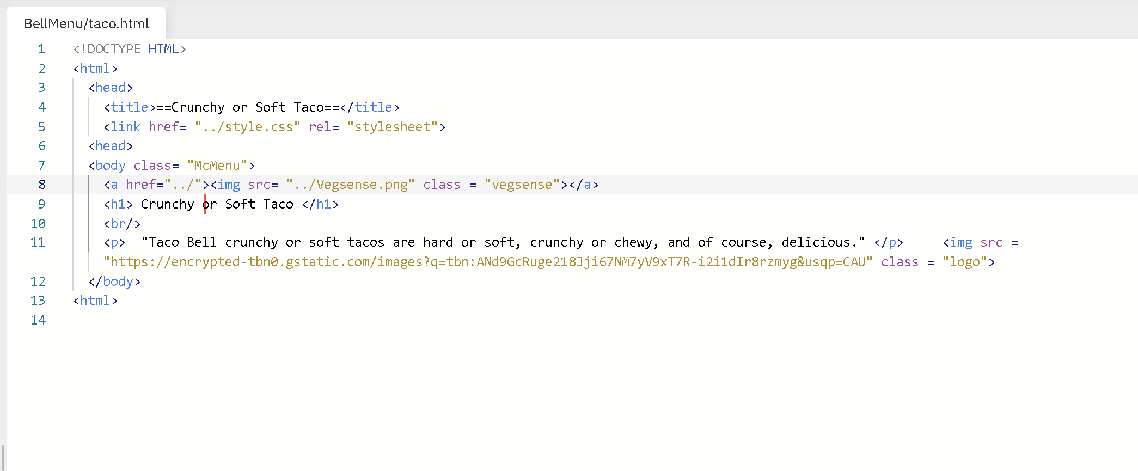Click line number 11 in gutter
1138x471 pixels.
point(38,242)
